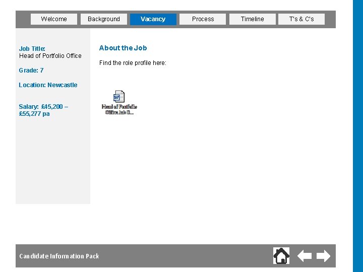This screenshot has width=363, height=272.
Task: Select the 'About the Job' heading
Action: click(123, 48)
